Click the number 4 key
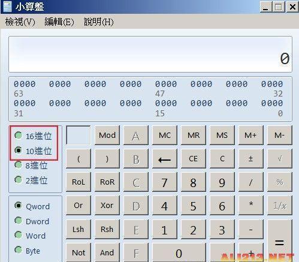299x262 pixels. click(165, 206)
